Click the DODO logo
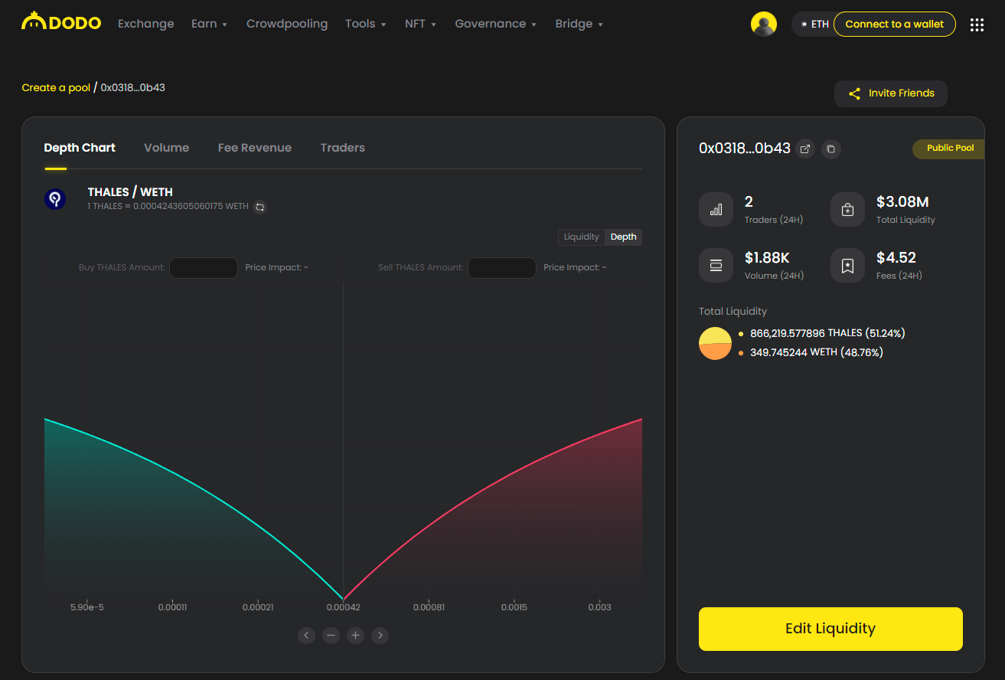 pos(61,22)
